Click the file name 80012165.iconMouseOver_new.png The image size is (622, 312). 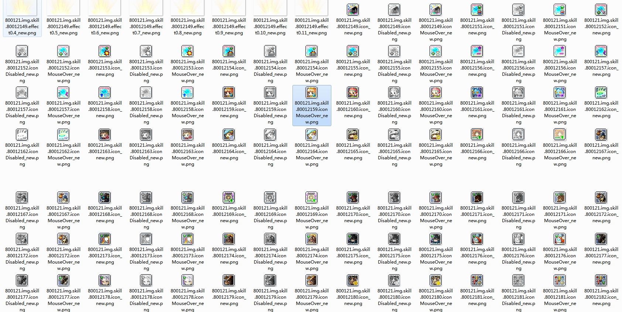coord(436,155)
